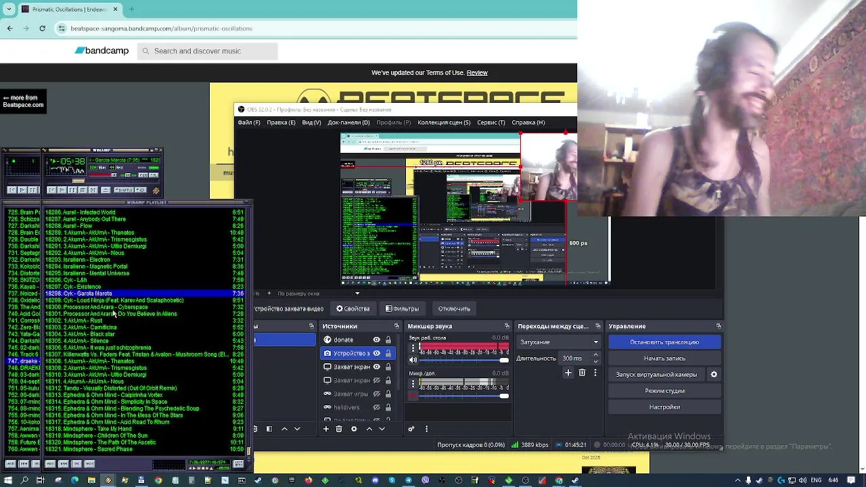
Task: Click Фильтры button in OBS
Action: pos(402,308)
